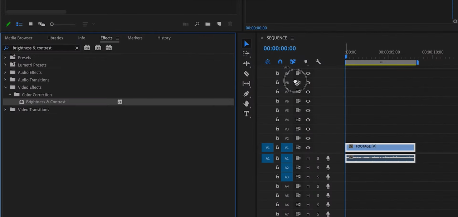Switch to the Media Browser tab
Viewport: 458px width, 217px height.
tap(19, 38)
